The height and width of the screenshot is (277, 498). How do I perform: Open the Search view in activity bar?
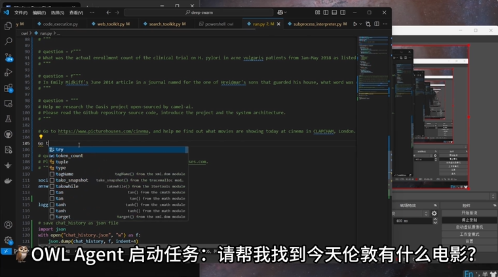pos(9,41)
